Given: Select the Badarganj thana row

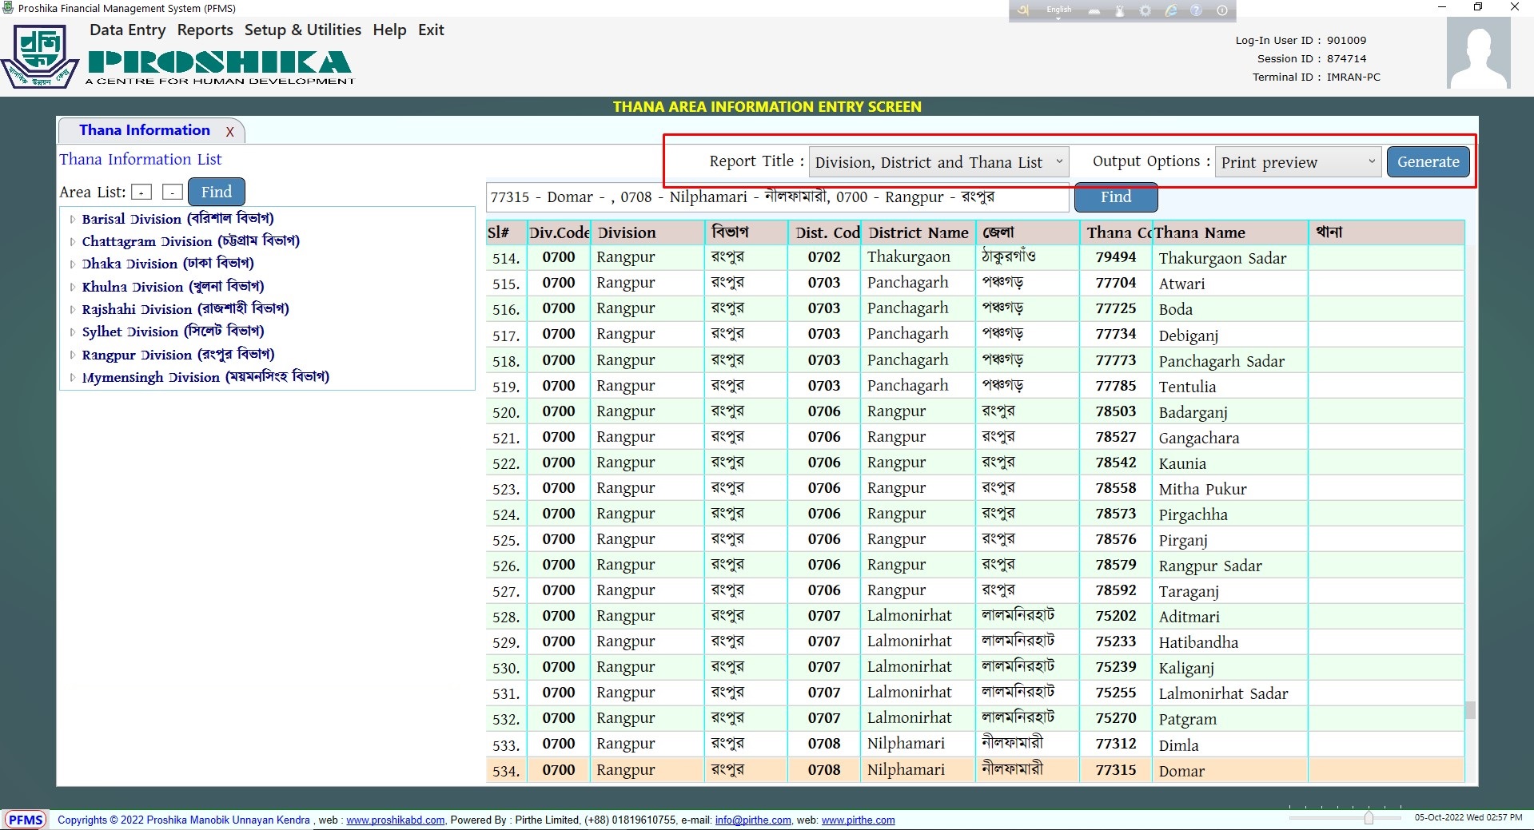Looking at the screenshot, I should (x=974, y=411).
